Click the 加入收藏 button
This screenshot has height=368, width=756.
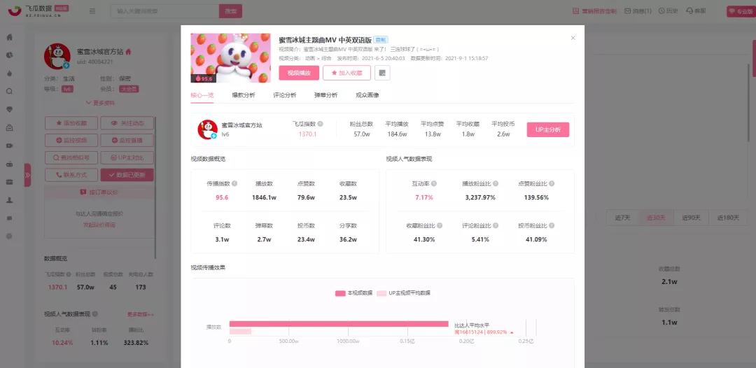click(346, 73)
